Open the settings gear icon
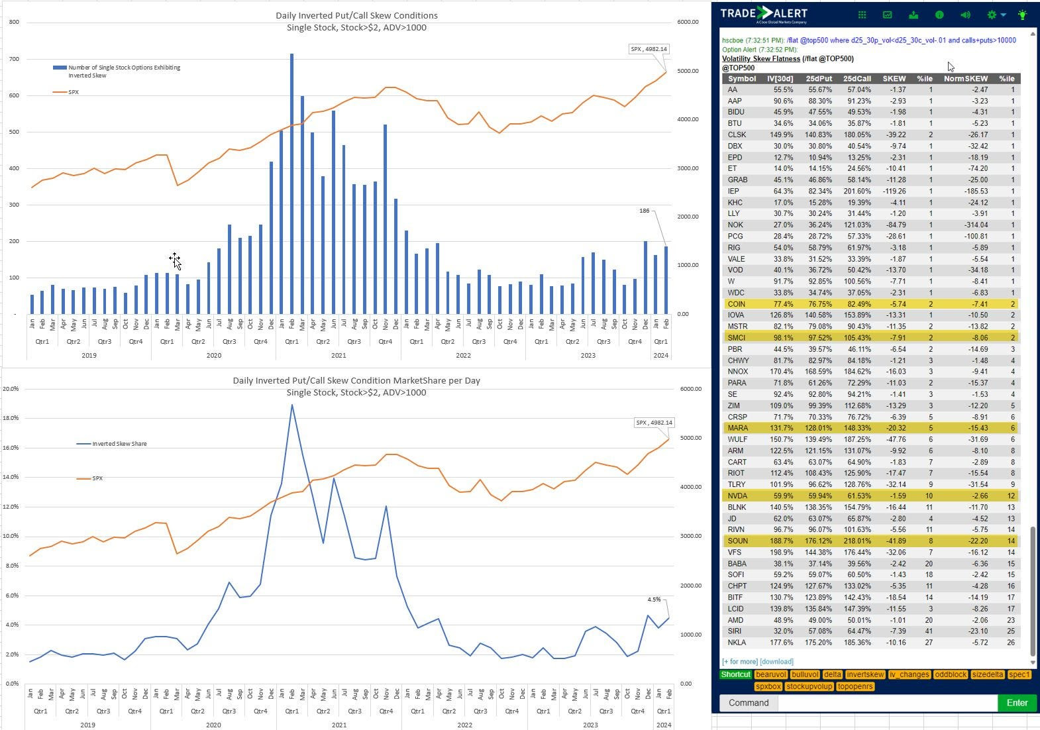1040x730 pixels. 991,15
